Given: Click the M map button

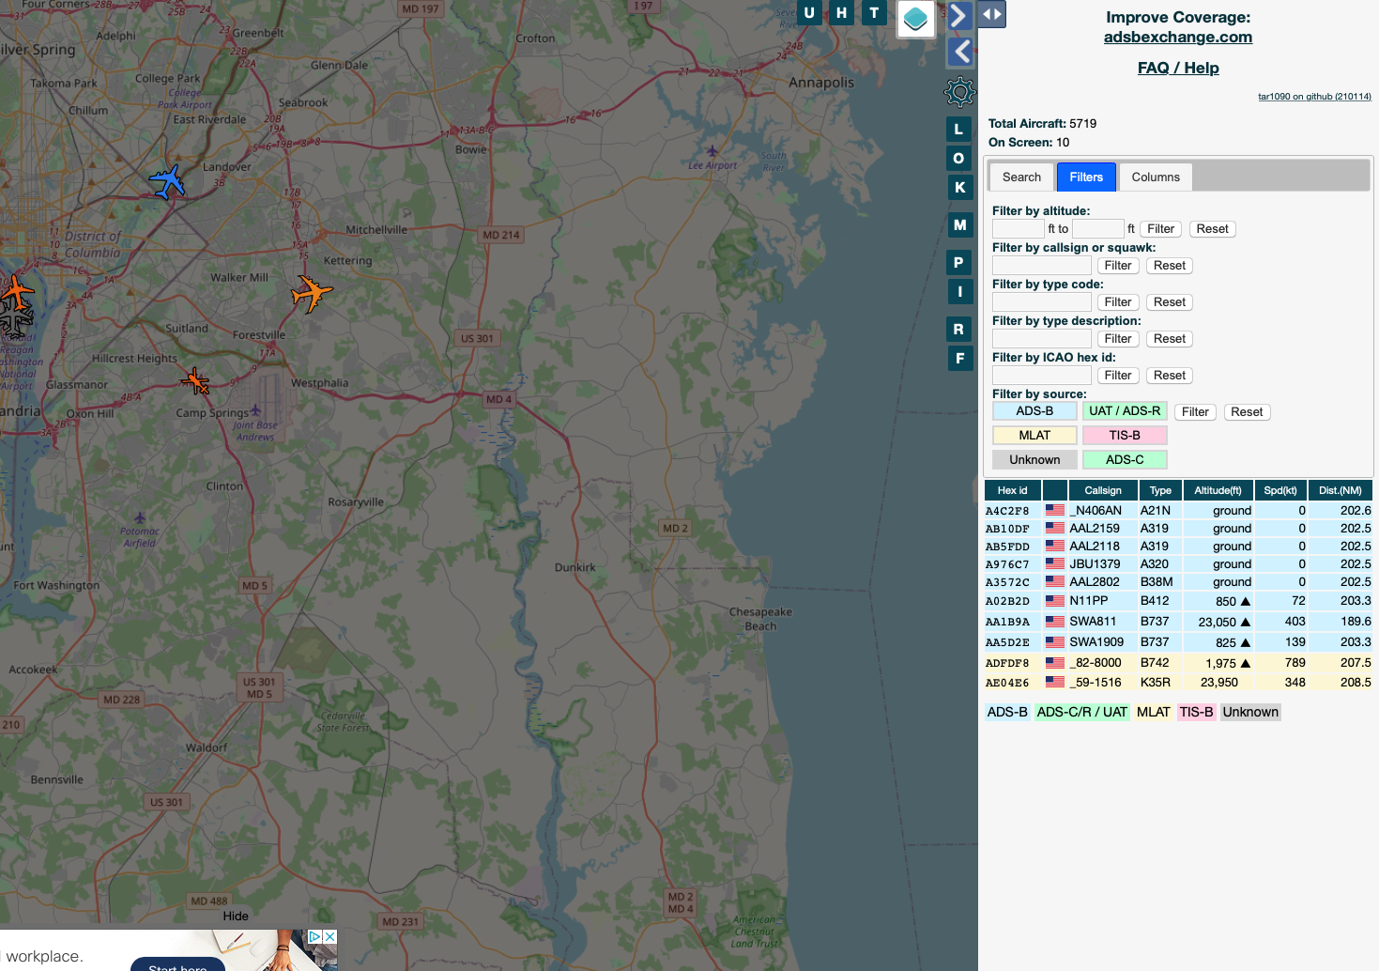Looking at the screenshot, I should (959, 225).
